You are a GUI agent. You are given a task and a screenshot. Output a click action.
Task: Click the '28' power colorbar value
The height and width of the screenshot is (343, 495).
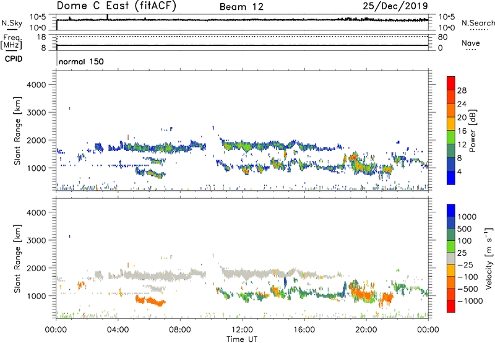[x=462, y=90]
